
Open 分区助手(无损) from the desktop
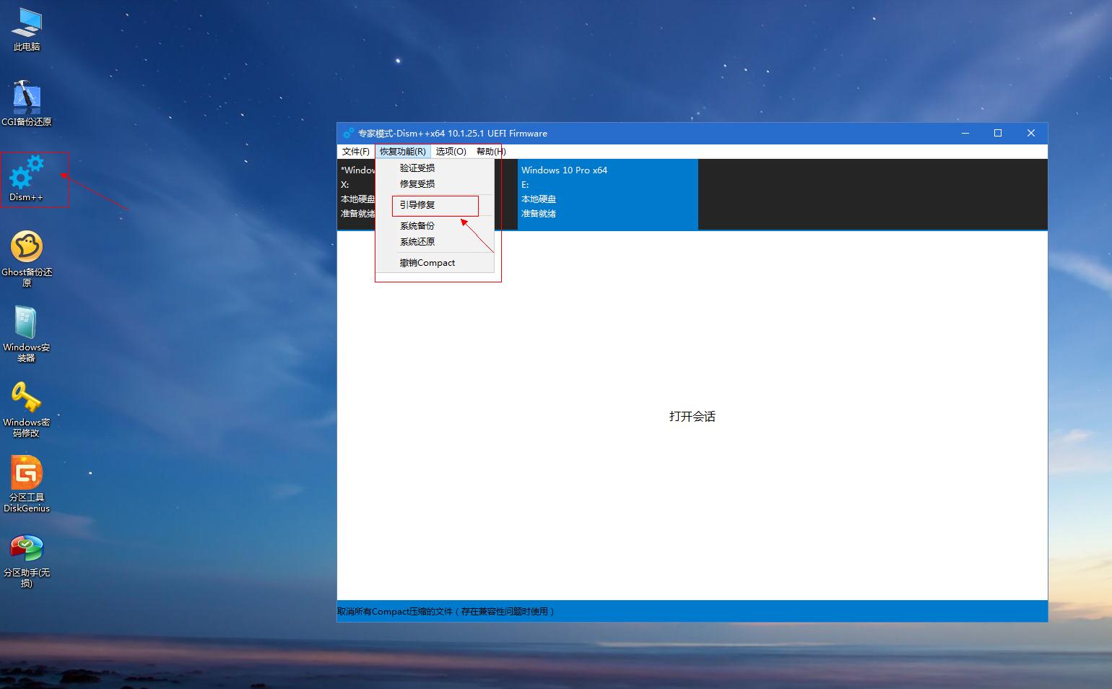click(26, 550)
